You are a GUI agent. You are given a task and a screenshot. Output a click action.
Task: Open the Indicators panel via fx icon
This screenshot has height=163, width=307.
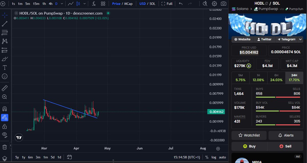tap(93, 4)
